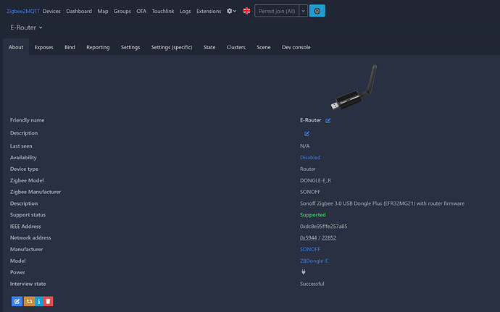Open the Zigbee2MQTT home link
The height and width of the screenshot is (312, 500).
coord(23,11)
